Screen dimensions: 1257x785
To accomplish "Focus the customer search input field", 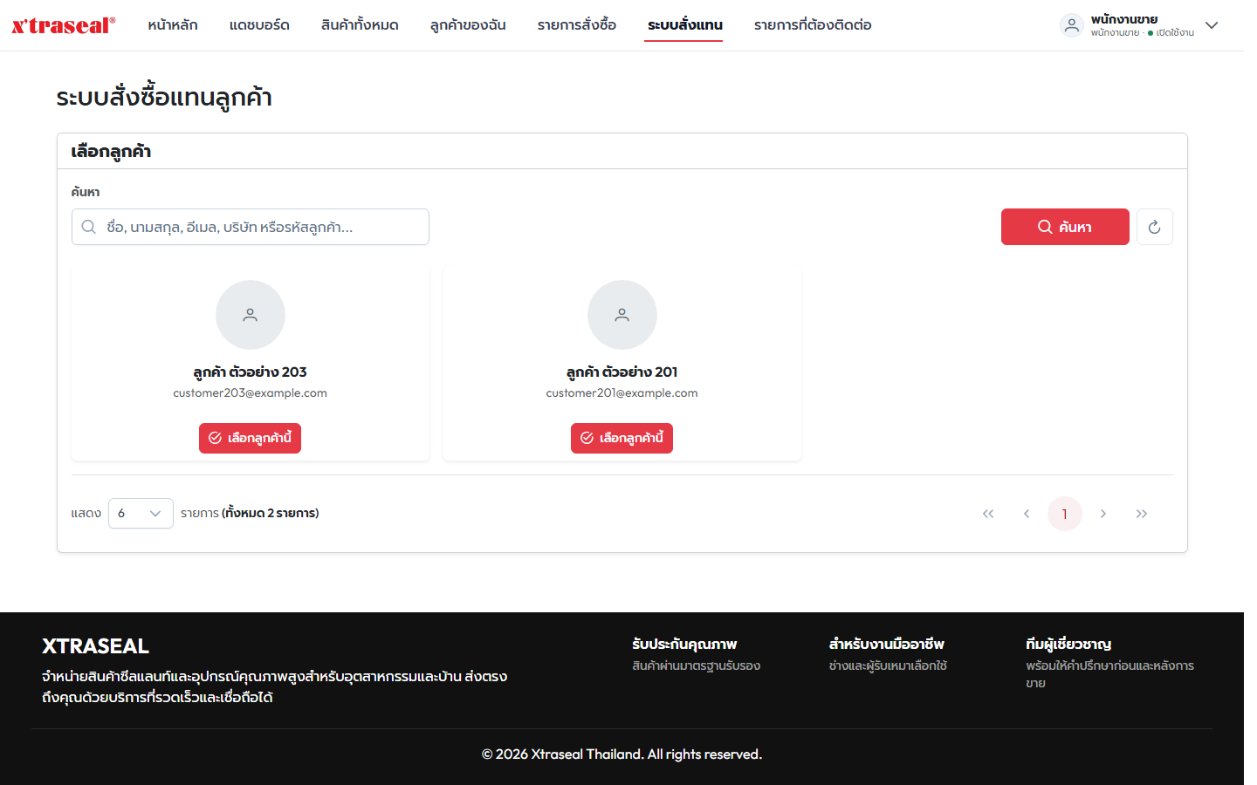I will click(x=251, y=227).
